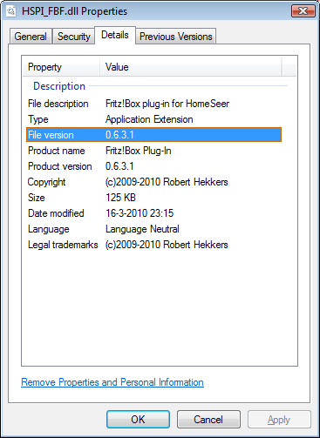Click the Value column header

191,67
